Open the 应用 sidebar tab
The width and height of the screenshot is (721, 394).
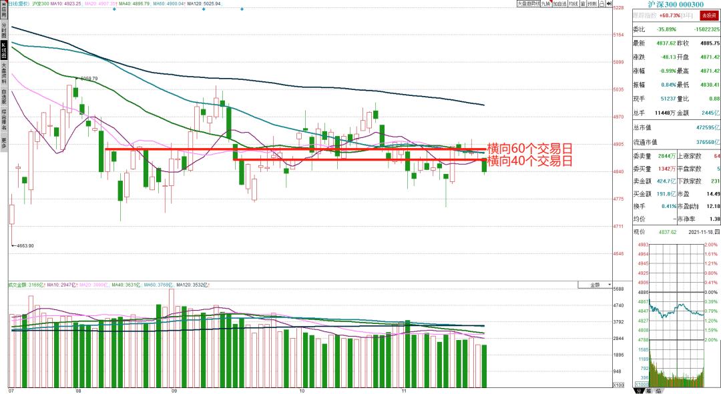tap(4, 9)
